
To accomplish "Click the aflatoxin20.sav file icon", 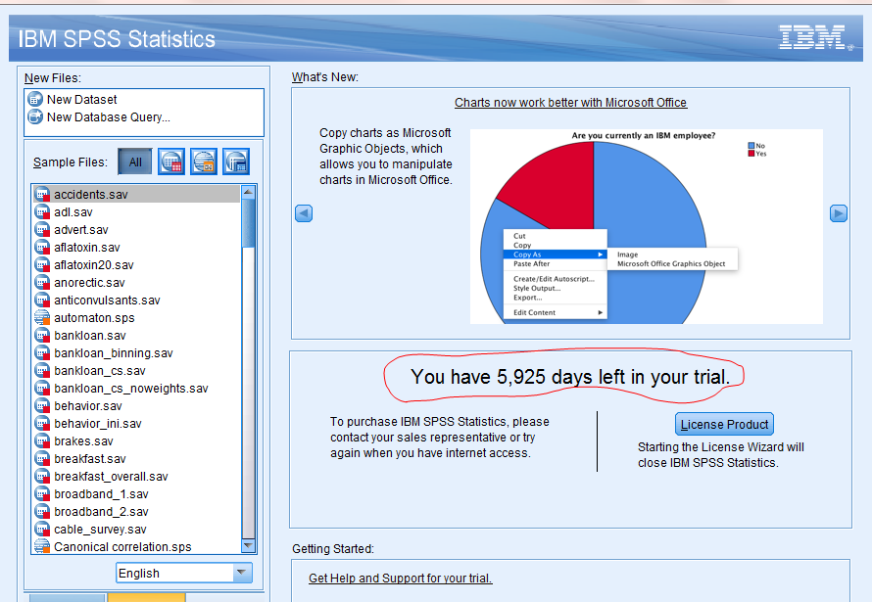I will pos(42,265).
